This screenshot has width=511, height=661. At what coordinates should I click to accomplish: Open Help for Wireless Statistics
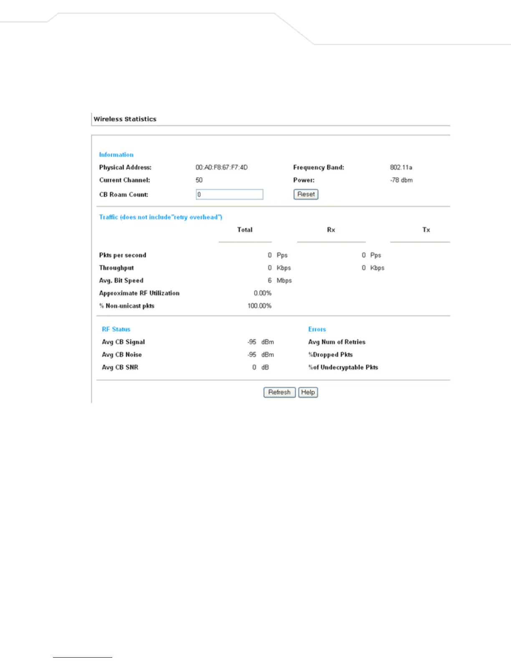click(308, 392)
